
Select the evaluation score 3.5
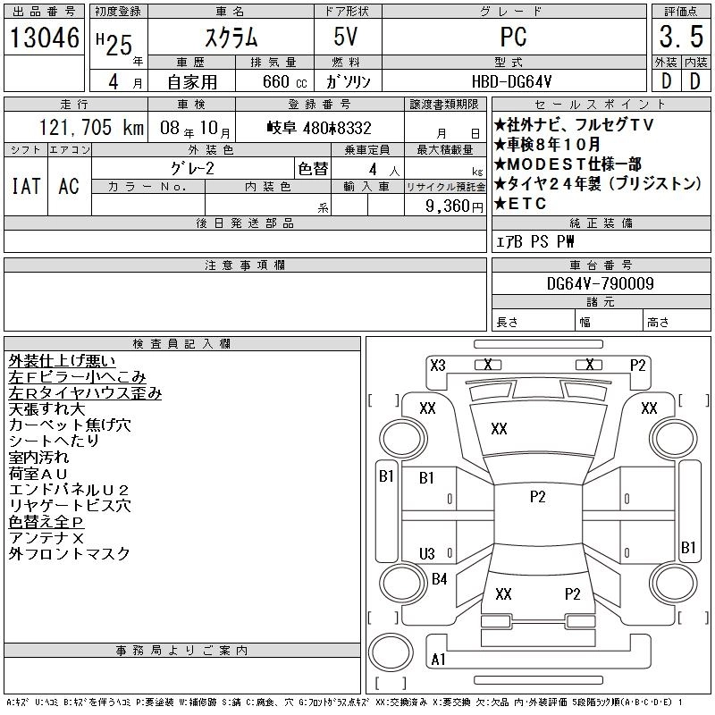(x=679, y=38)
